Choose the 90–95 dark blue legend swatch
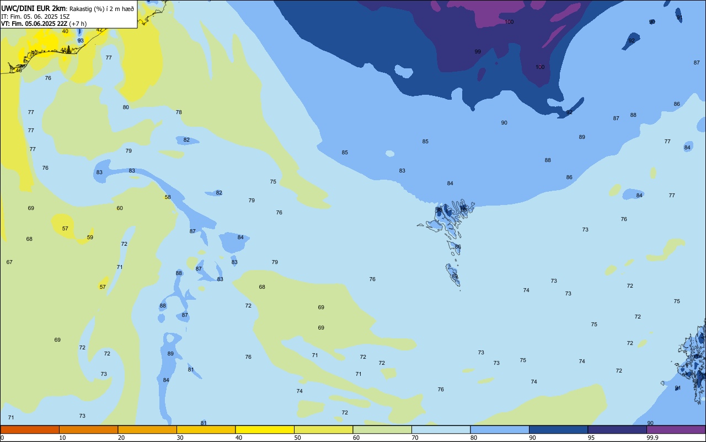706x442 pixels. [x=558, y=429]
